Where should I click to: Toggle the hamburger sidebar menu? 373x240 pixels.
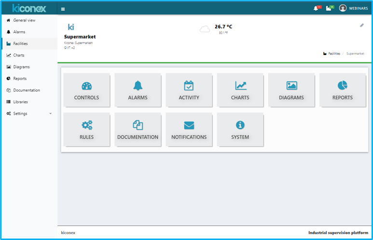(63, 9)
